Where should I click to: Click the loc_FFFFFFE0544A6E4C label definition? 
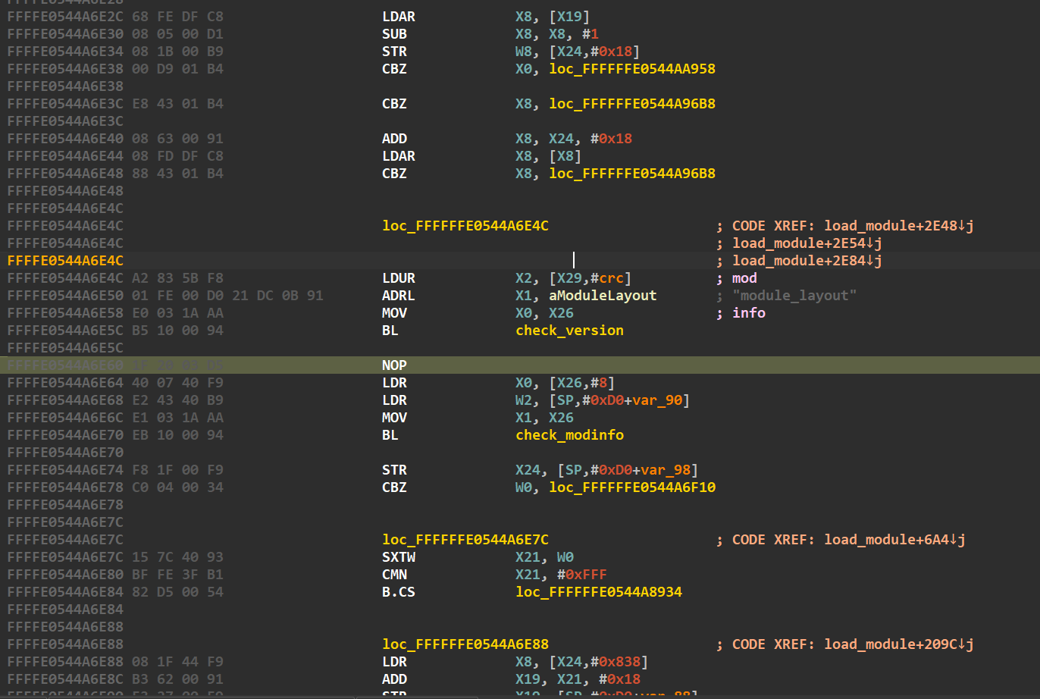pyautogui.click(x=465, y=226)
